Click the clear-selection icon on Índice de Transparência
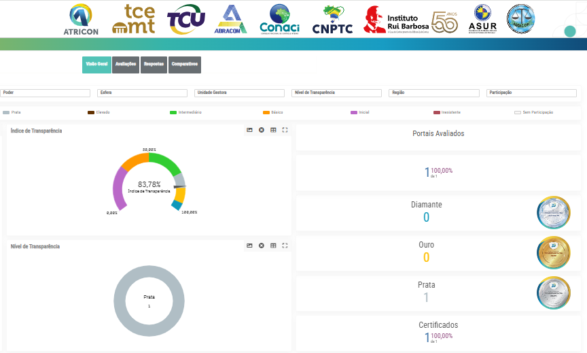The height and width of the screenshot is (353, 587). point(261,130)
